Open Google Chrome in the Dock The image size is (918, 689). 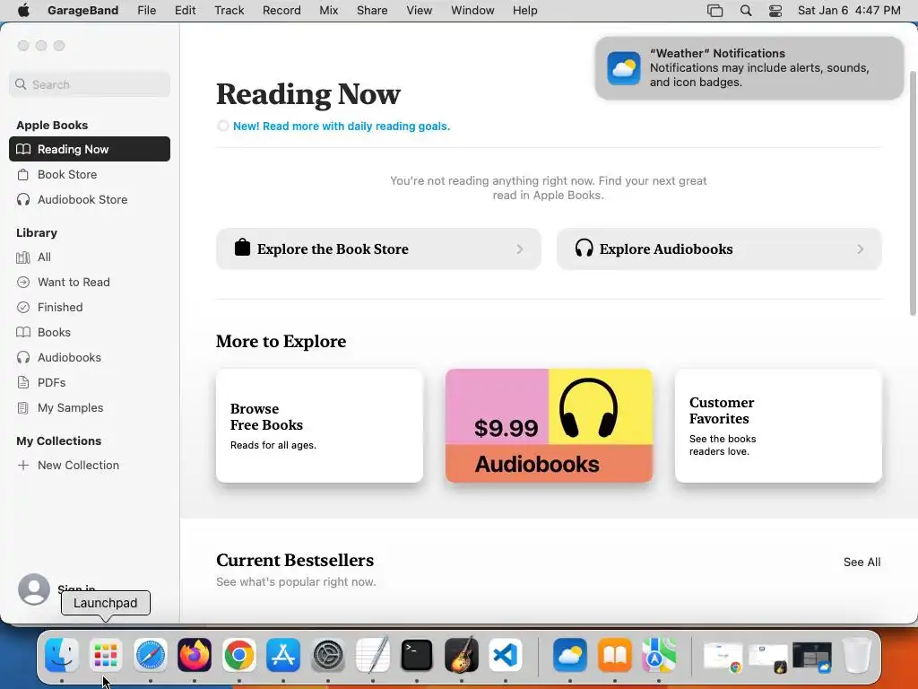238,655
